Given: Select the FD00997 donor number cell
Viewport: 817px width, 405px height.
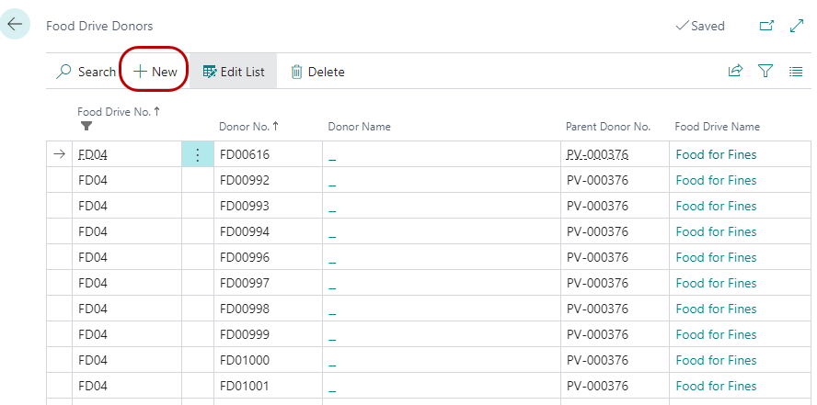Looking at the screenshot, I should click(x=244, y=283).
